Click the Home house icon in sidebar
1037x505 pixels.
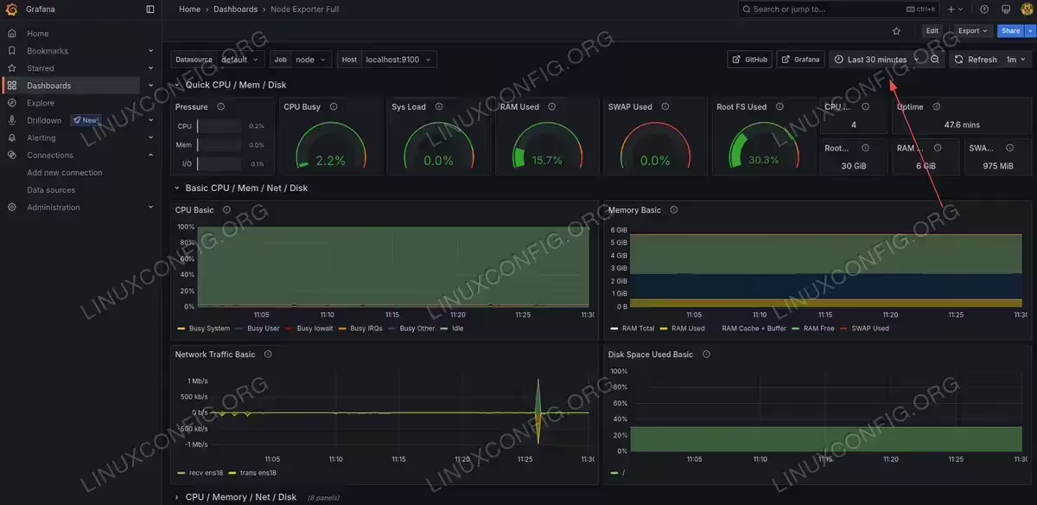click(12, 34)
